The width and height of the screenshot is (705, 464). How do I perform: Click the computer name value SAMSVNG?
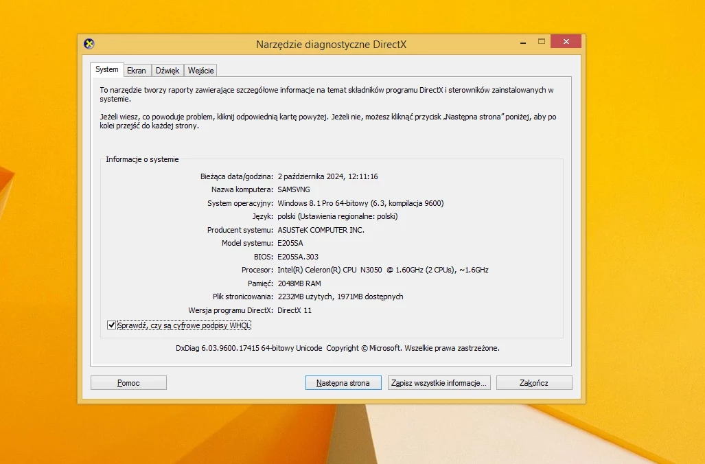click(x=294, y=189)
